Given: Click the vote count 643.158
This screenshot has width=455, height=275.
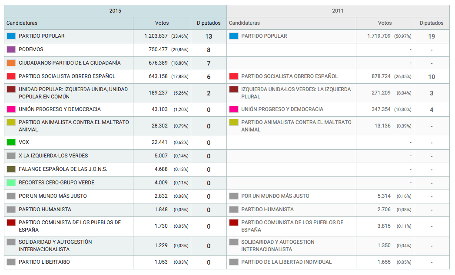Looking at the screenshot, I should 158,76.
